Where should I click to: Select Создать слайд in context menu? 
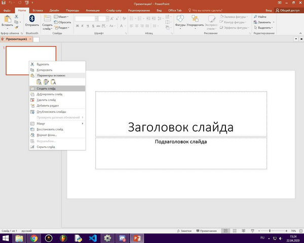click(57, 89)
